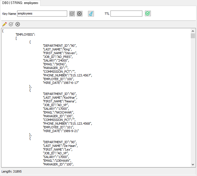Viewport: 197px width, 176px height.
Task: Click the TTL label
Action: (x=107, y=14)
